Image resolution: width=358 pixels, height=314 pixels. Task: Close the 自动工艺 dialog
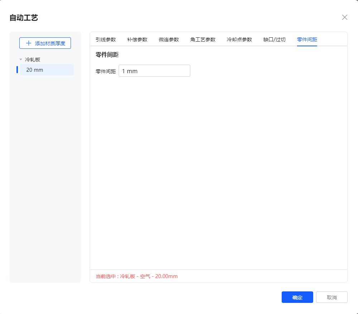[x=344, y=17]
